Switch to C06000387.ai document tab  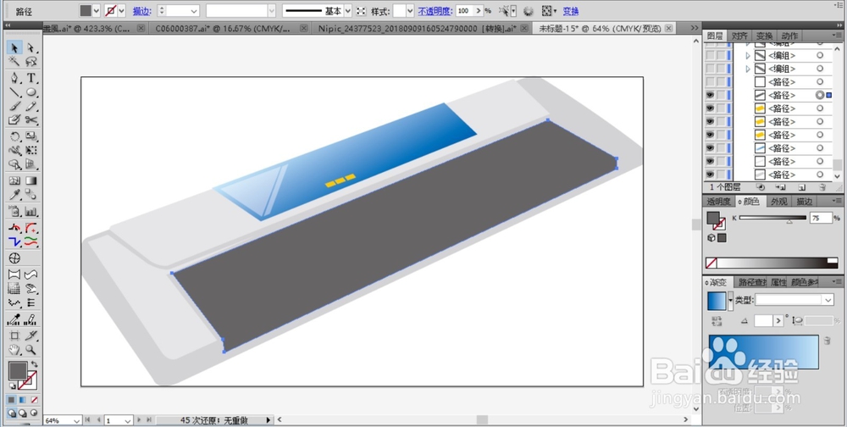[x=224, y=28]
